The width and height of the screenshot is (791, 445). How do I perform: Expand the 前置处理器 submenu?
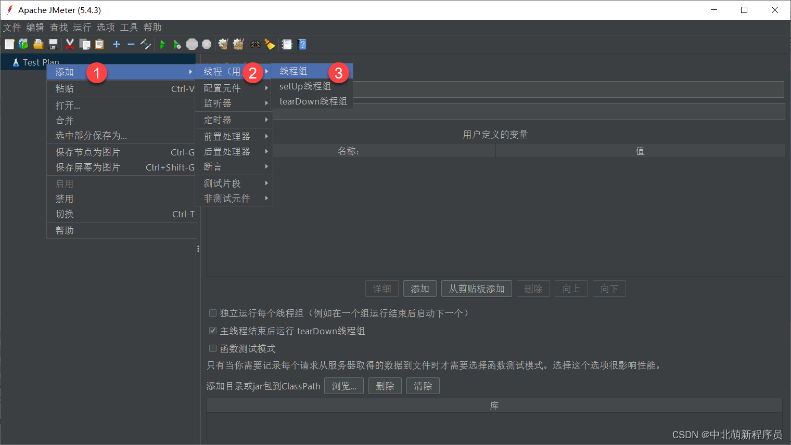click(234, 136)
